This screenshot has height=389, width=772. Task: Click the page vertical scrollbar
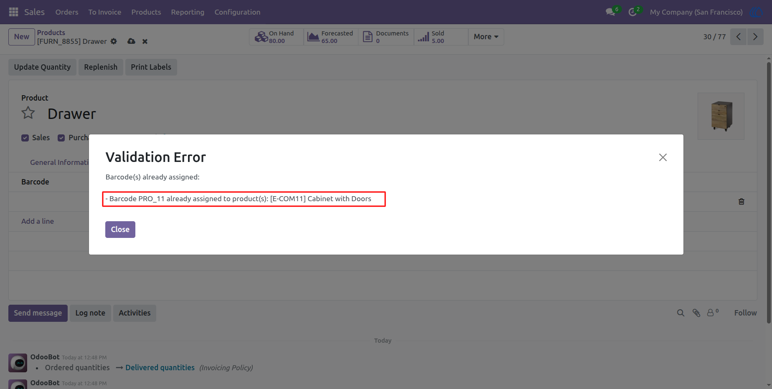pyautogui.click(x=769, y=192)
